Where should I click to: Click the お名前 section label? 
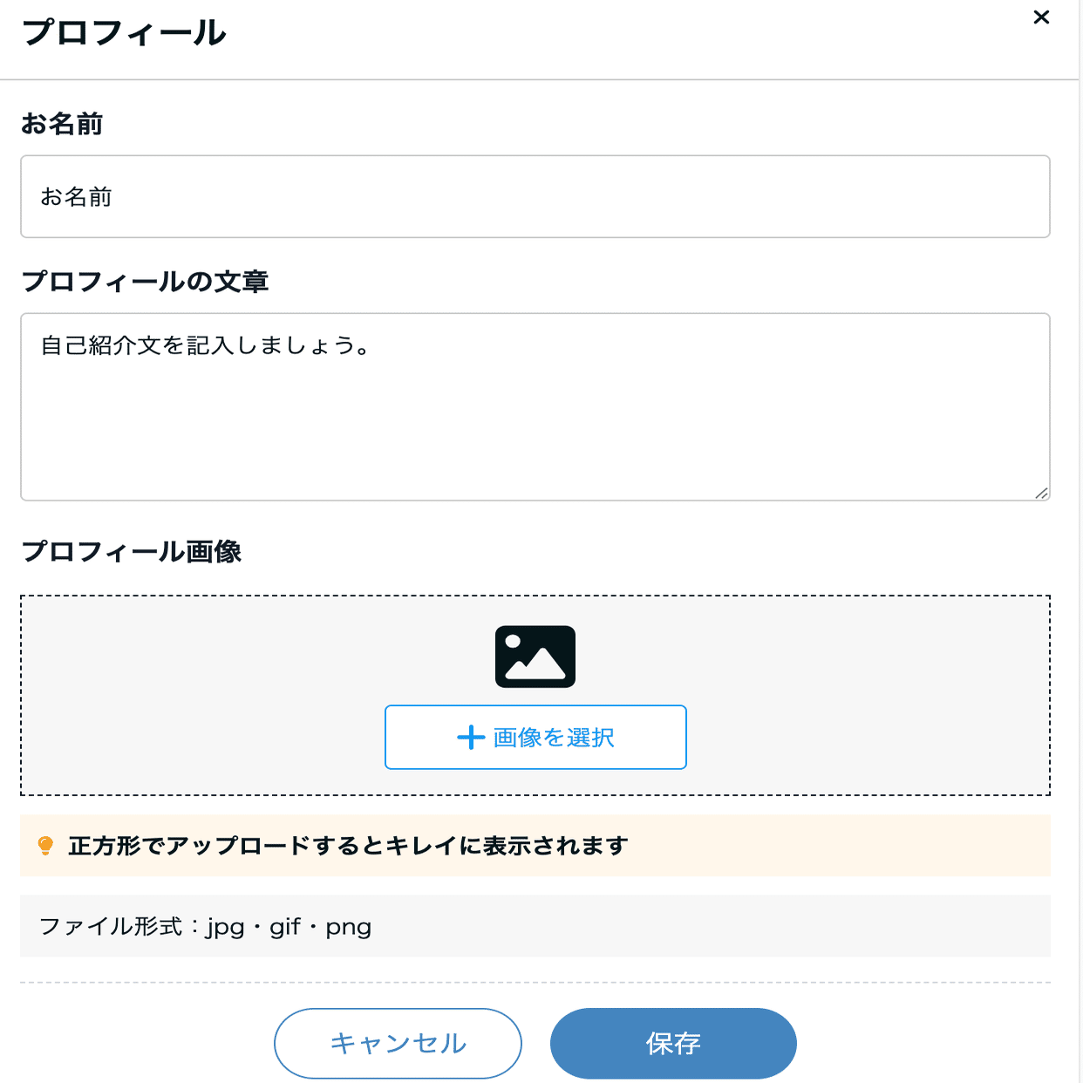[x=64, y=124]
